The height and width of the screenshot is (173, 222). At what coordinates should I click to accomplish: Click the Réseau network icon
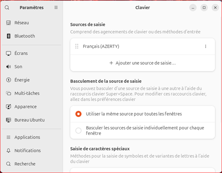(x=9, y=23)
